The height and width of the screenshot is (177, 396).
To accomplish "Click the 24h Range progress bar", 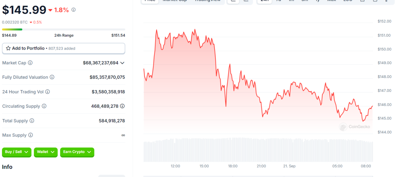I will [63, 29].
